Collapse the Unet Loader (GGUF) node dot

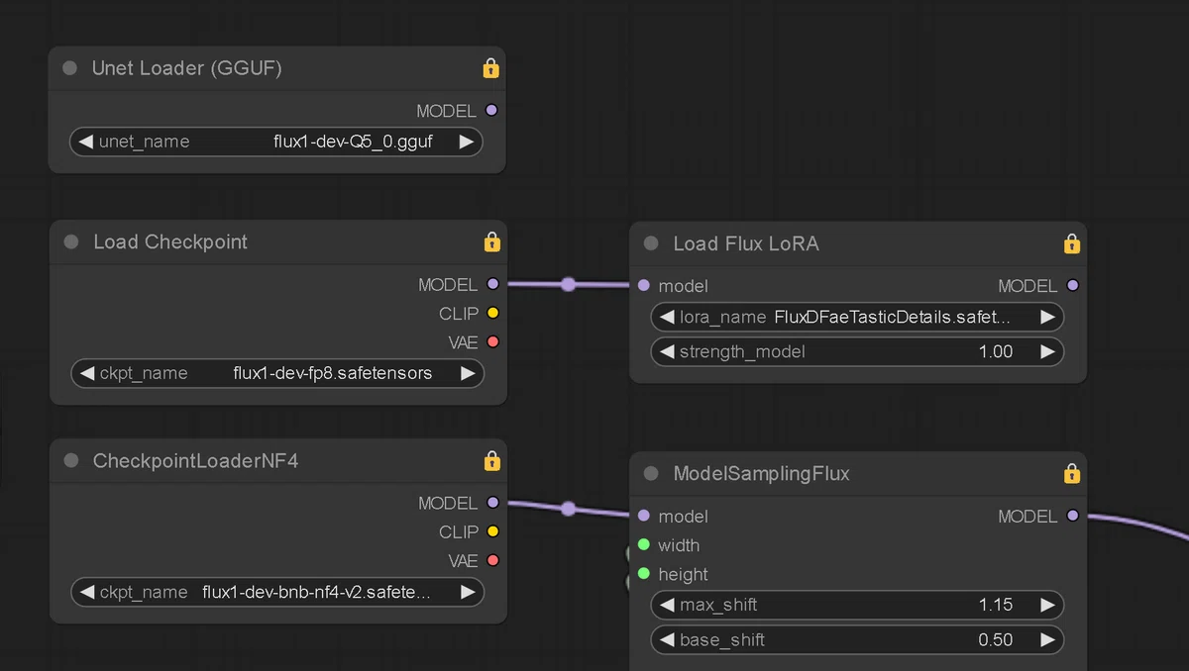[x=69, y=68]
